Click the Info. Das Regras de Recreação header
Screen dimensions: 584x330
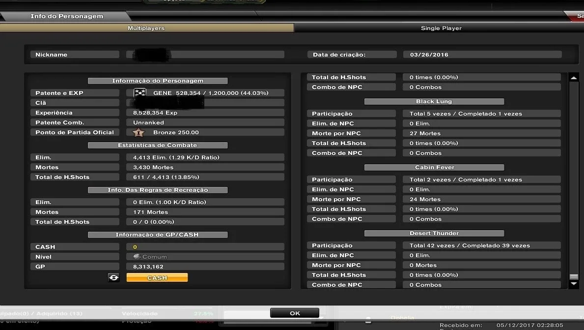(158, 190)
